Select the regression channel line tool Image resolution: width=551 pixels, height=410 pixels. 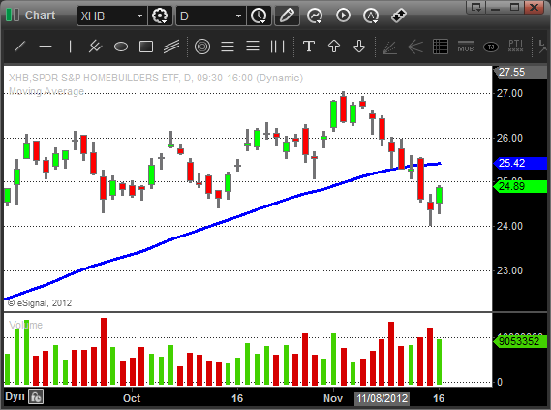pyautogui.click(x=95, y=47)
